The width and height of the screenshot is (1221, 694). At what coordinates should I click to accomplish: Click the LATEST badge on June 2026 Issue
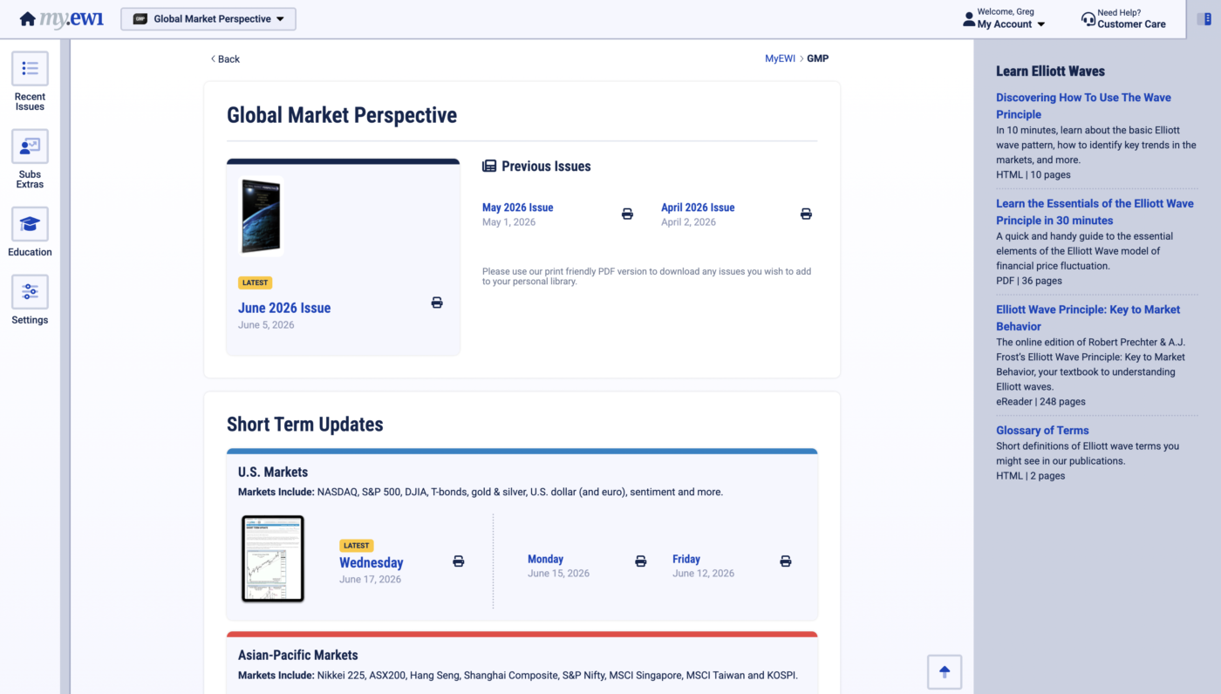[255, 282]
